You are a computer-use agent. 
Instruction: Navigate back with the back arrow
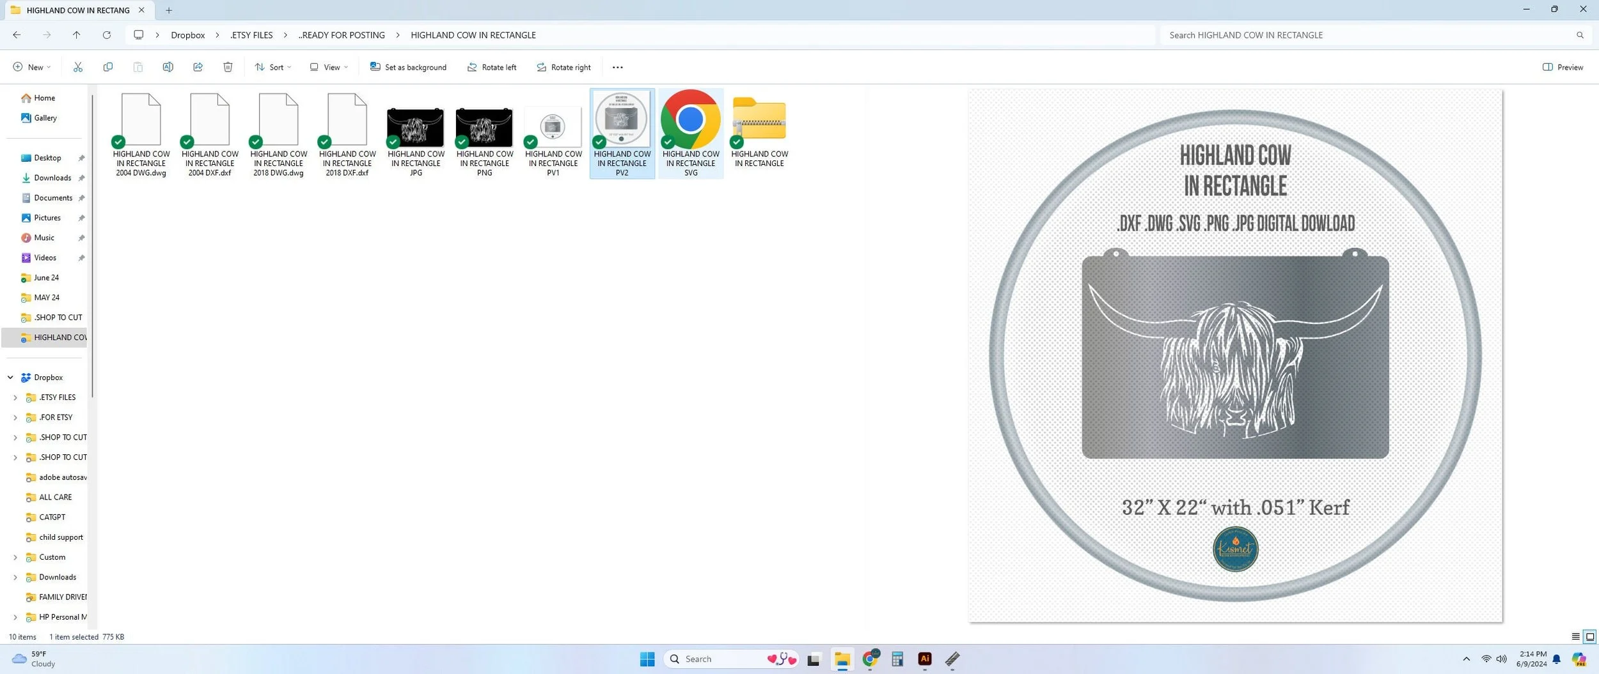(17, 35)
